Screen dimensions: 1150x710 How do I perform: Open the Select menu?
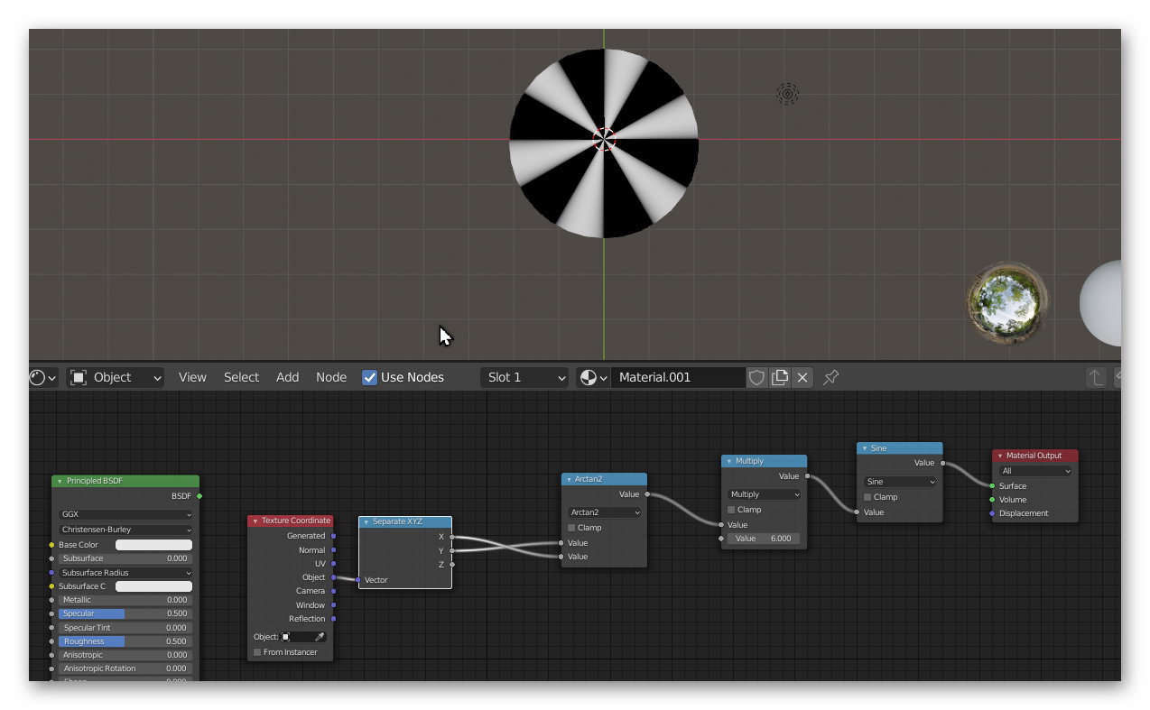coord(241,377)
